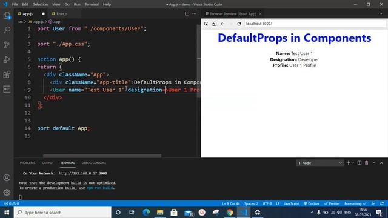Click the npm run build link in terminal
The width and height of the screenshot is (388, 218).
click(x=100, y=188)
